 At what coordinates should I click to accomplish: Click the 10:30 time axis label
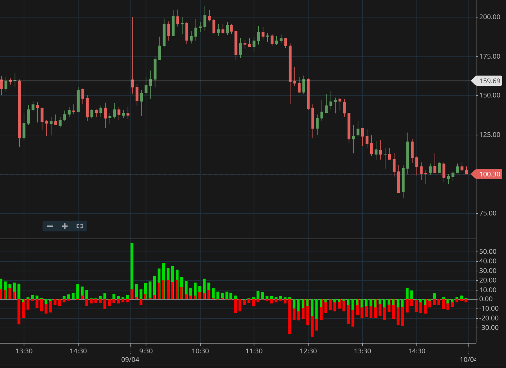tap(200, 351)
